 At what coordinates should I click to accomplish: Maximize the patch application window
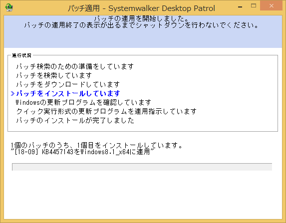(254, 6)
